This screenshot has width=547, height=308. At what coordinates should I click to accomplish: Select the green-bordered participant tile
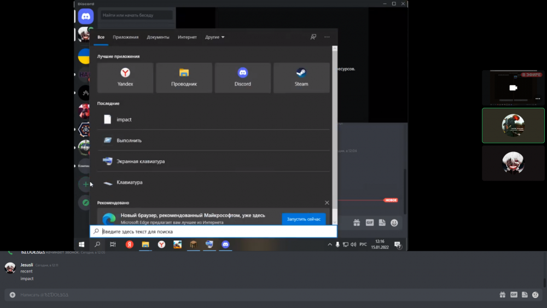click(513, 126)
